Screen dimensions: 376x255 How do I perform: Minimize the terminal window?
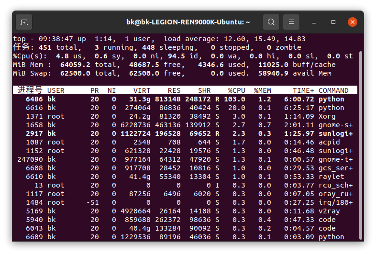click(314, 22)
